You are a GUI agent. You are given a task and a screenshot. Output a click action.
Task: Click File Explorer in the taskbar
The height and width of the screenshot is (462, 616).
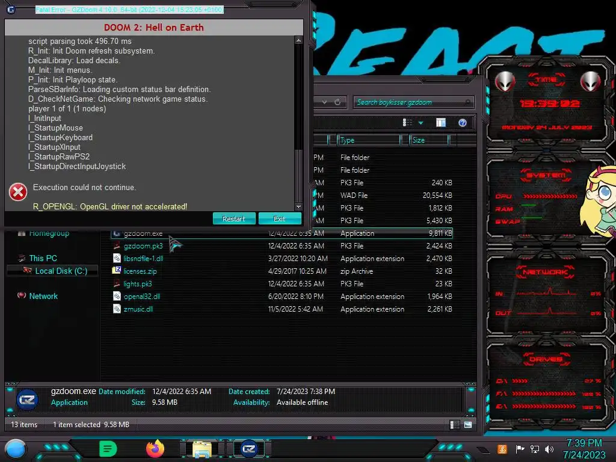point(202,449)
